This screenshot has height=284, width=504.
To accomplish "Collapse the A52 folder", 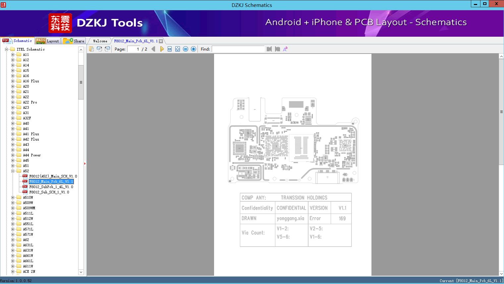I will (x=13, y=171).
